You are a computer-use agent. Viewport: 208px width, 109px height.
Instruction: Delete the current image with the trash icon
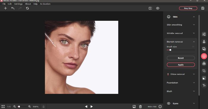click(140, 107)
